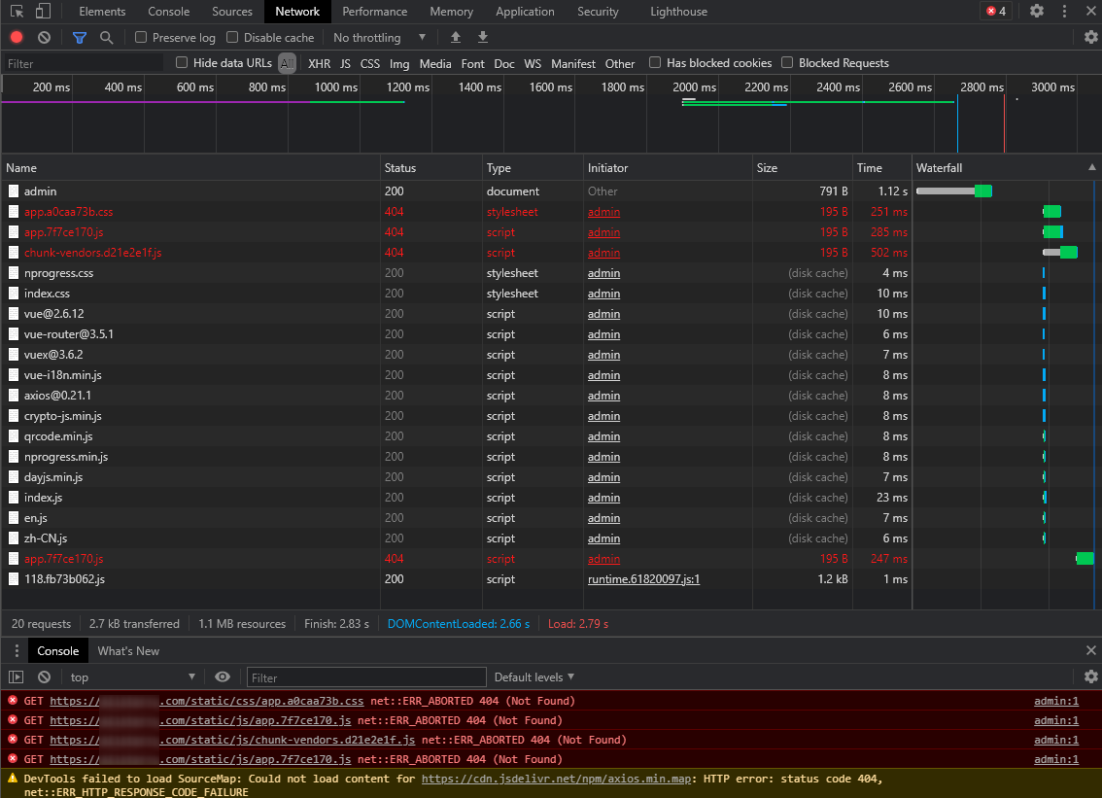Viewport: 1102px width, 798px height.
Task: Clear the network log
Action: [x=42, y=37]
